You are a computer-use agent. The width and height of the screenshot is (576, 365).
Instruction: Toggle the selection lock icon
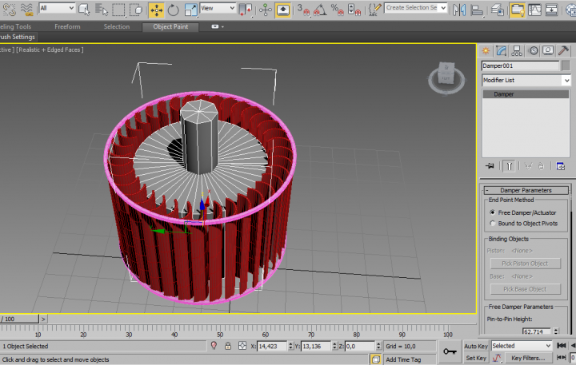tap(228, 346)
